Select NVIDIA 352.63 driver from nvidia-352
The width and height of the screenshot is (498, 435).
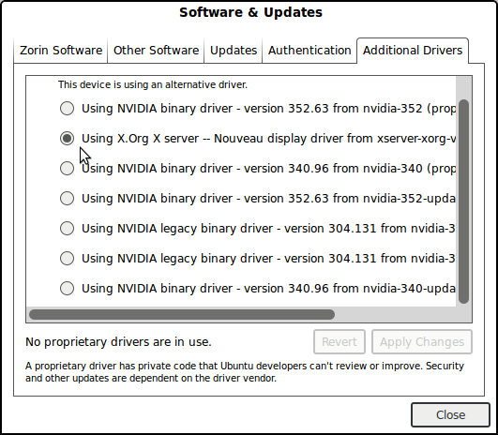[67, 108]
